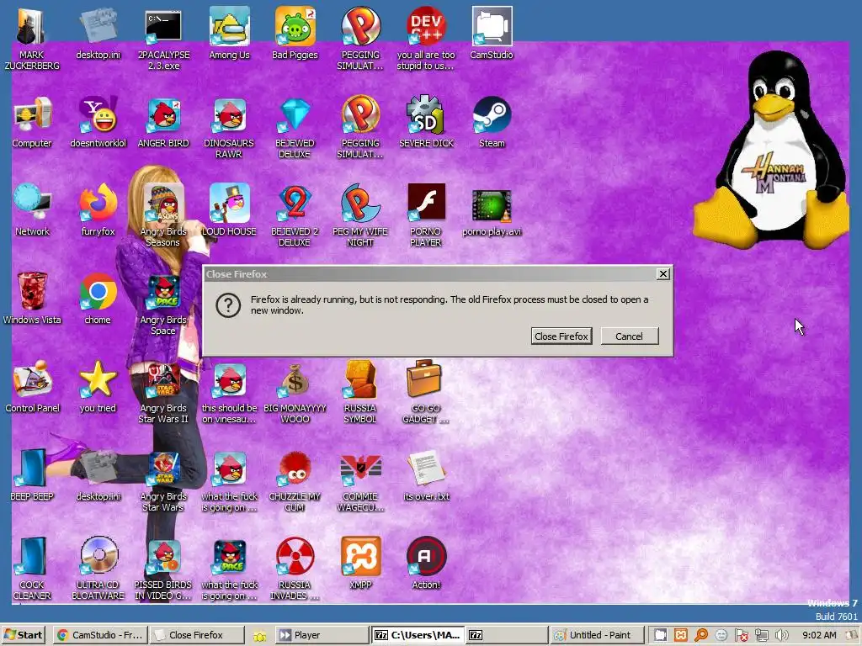Open the RUSSIA INVADES radiation icon

295,569
